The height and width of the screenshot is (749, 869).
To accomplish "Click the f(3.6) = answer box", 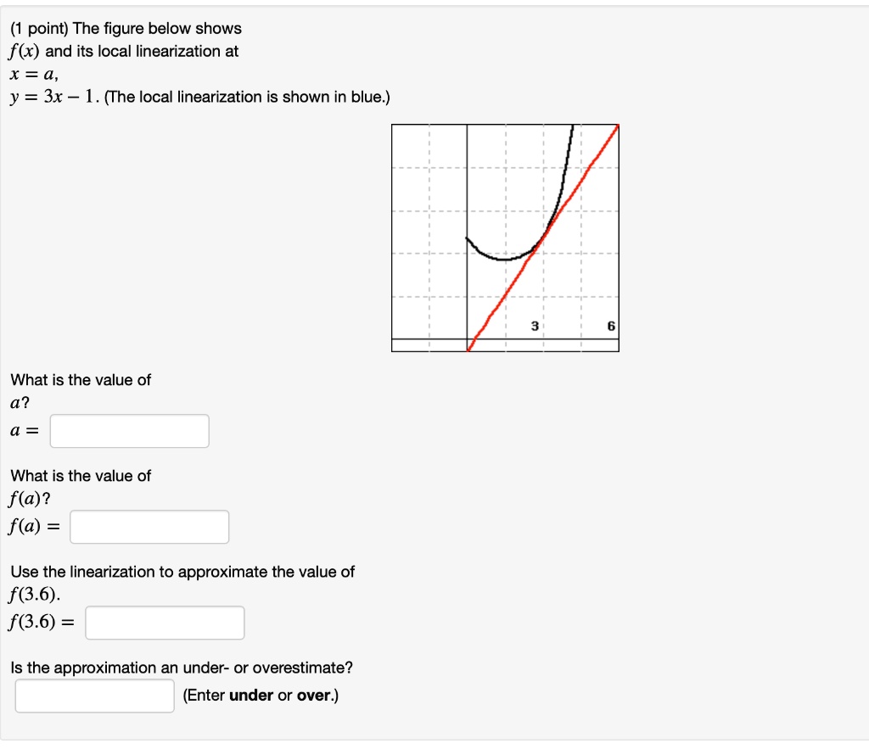I will pos(164,623).
